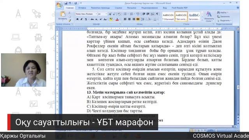Switch to Главная tab
249x140 pixels.
[x=70, y=8]
